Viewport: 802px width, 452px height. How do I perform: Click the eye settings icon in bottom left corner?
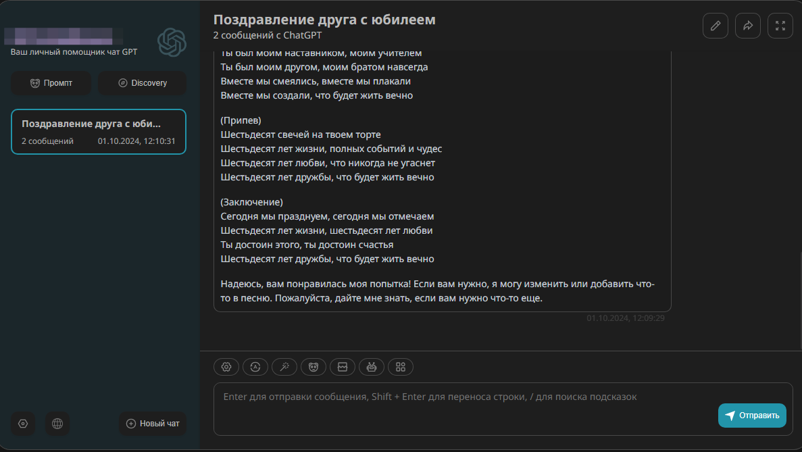pos(22,424)
